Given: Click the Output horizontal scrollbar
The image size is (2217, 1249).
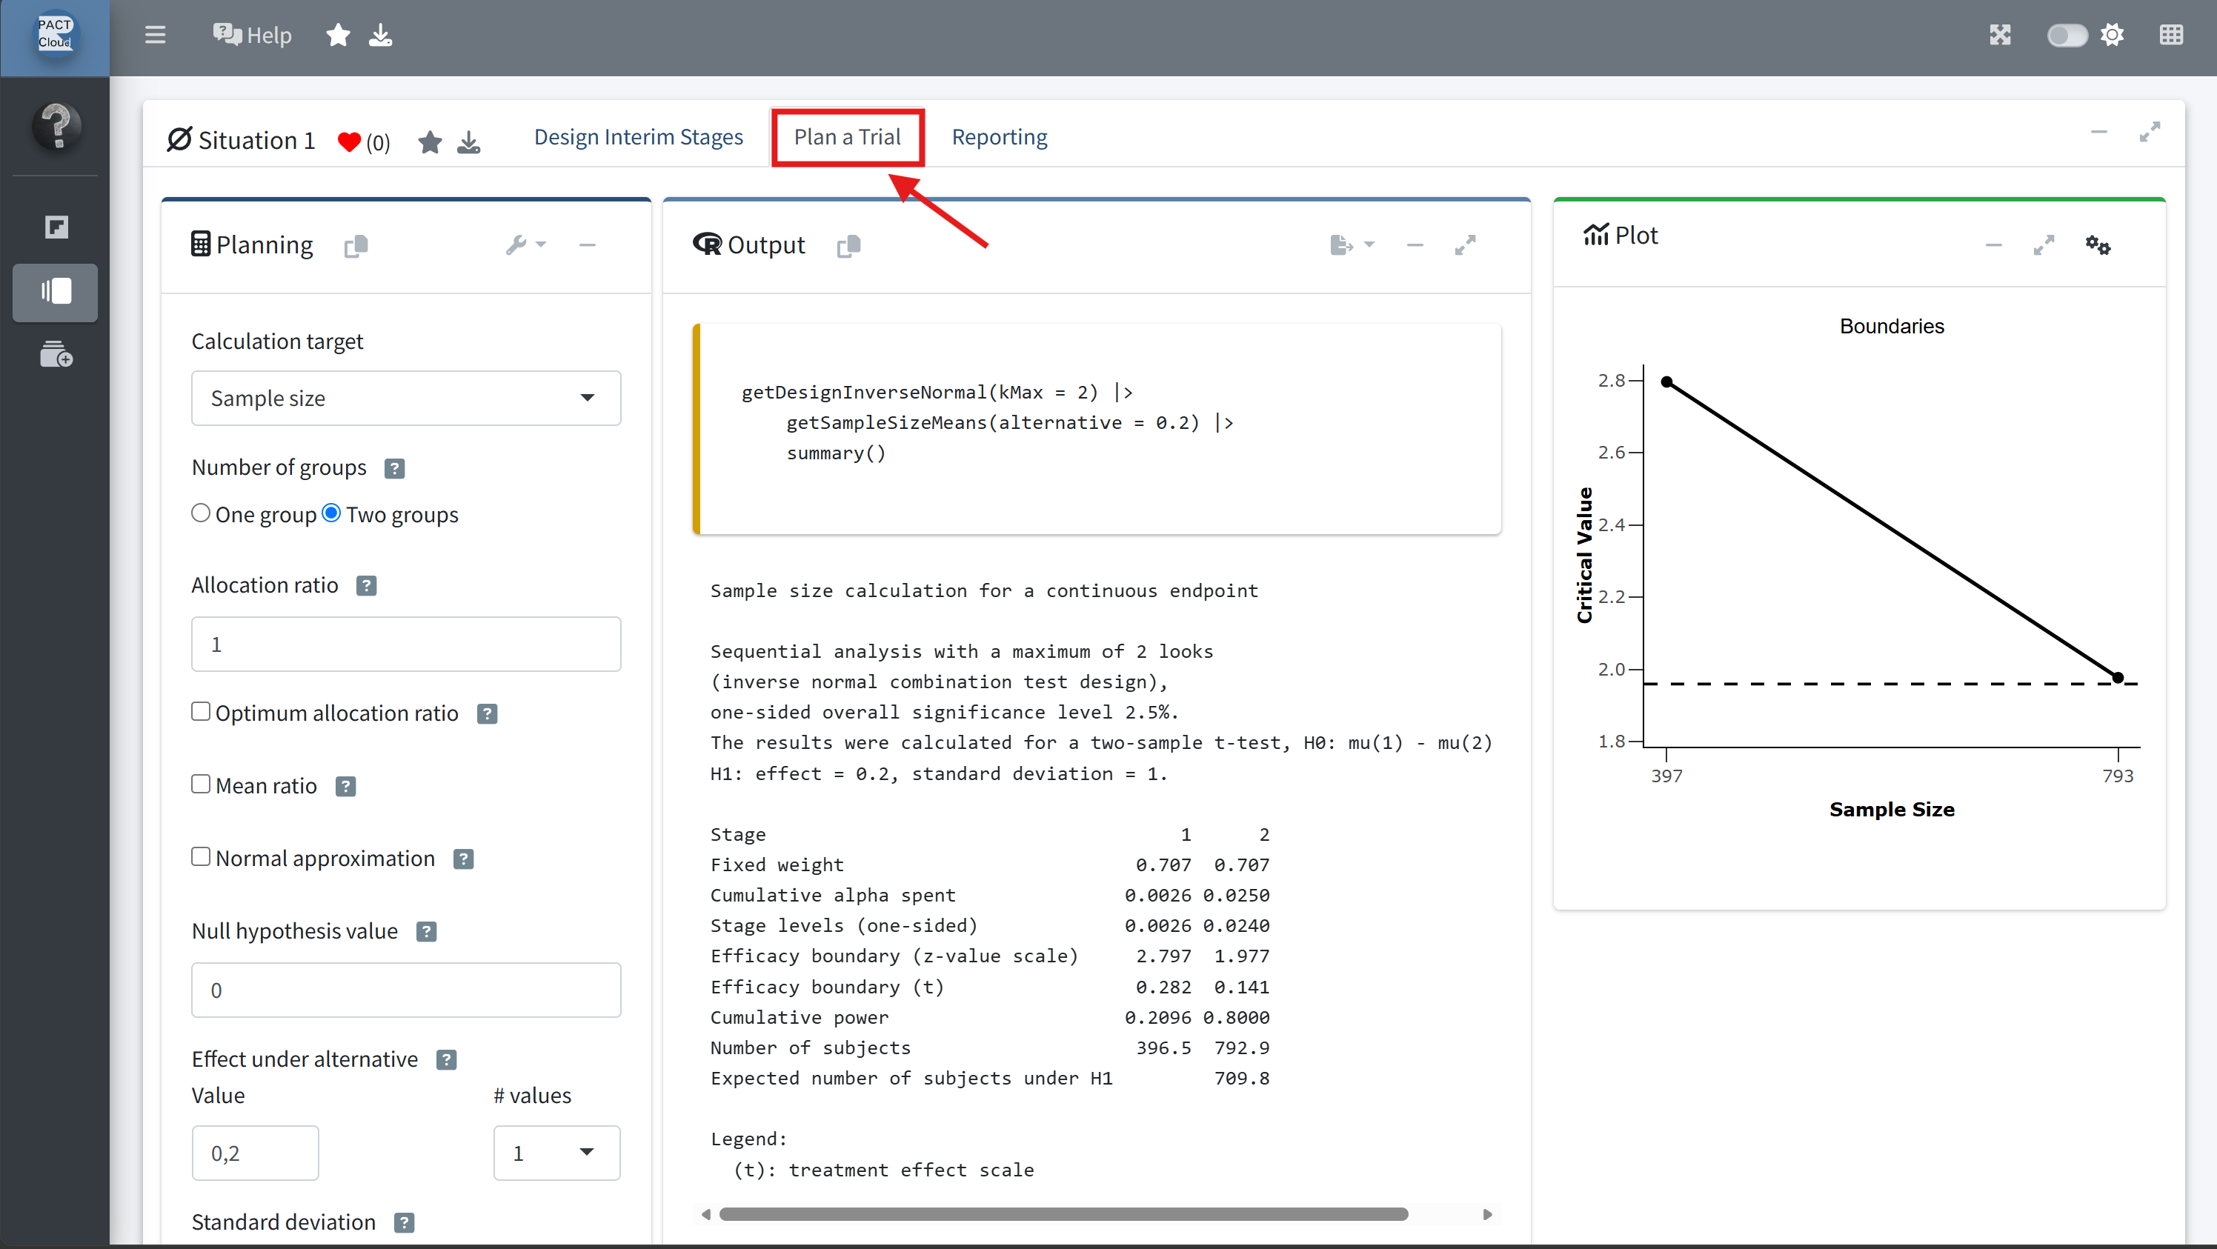Looking at the screenshot, I should pyautogui.click(x=1064, y=1213).
